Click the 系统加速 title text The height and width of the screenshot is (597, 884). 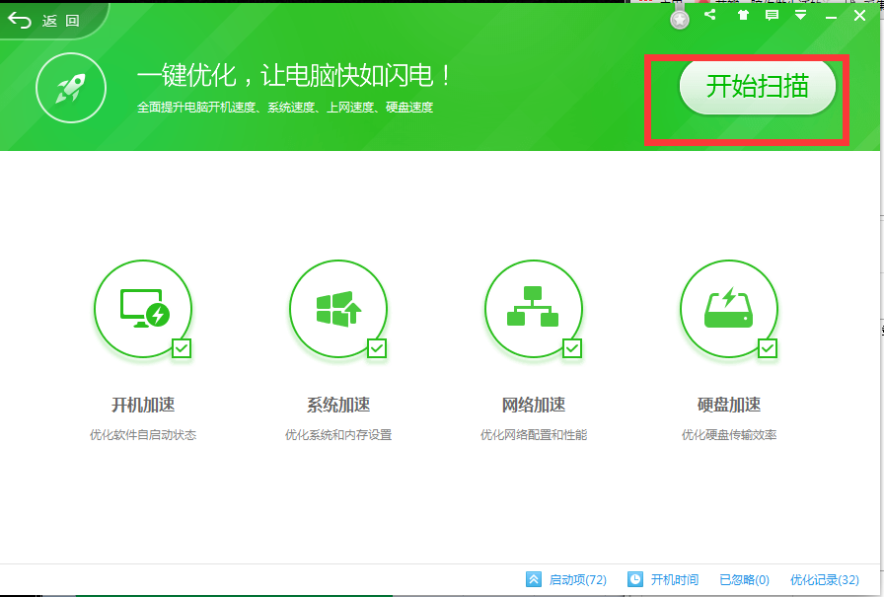click(x=338, y=405)
